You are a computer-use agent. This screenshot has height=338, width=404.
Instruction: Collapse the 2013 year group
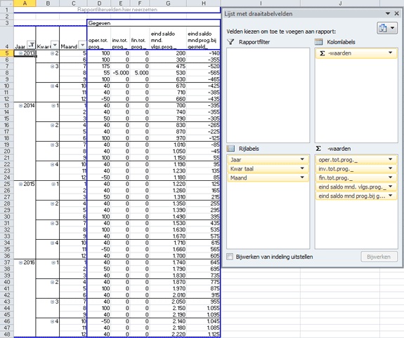click(20, 53)
